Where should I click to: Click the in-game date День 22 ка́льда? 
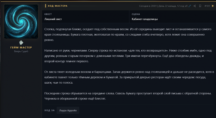click(167, 6)
